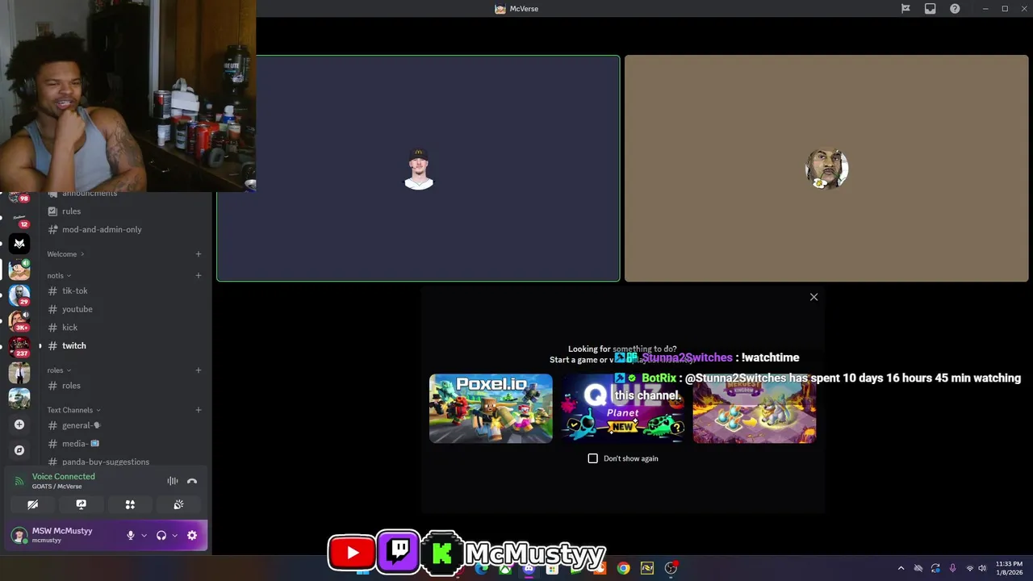Expand the Welcome category
Screen dimensions: 1033x581
click(x=65, y=254)
